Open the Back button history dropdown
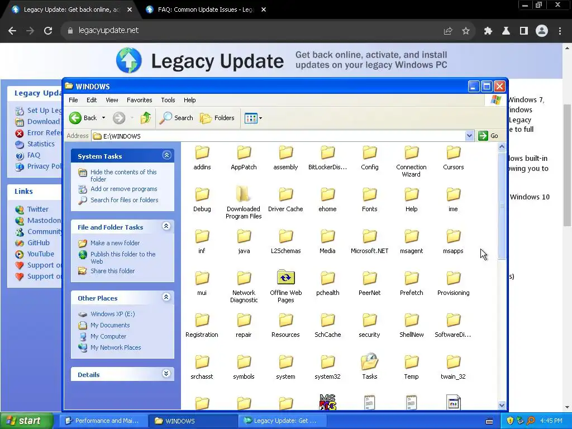Screen dimensions: 572x429 (103, 118)
